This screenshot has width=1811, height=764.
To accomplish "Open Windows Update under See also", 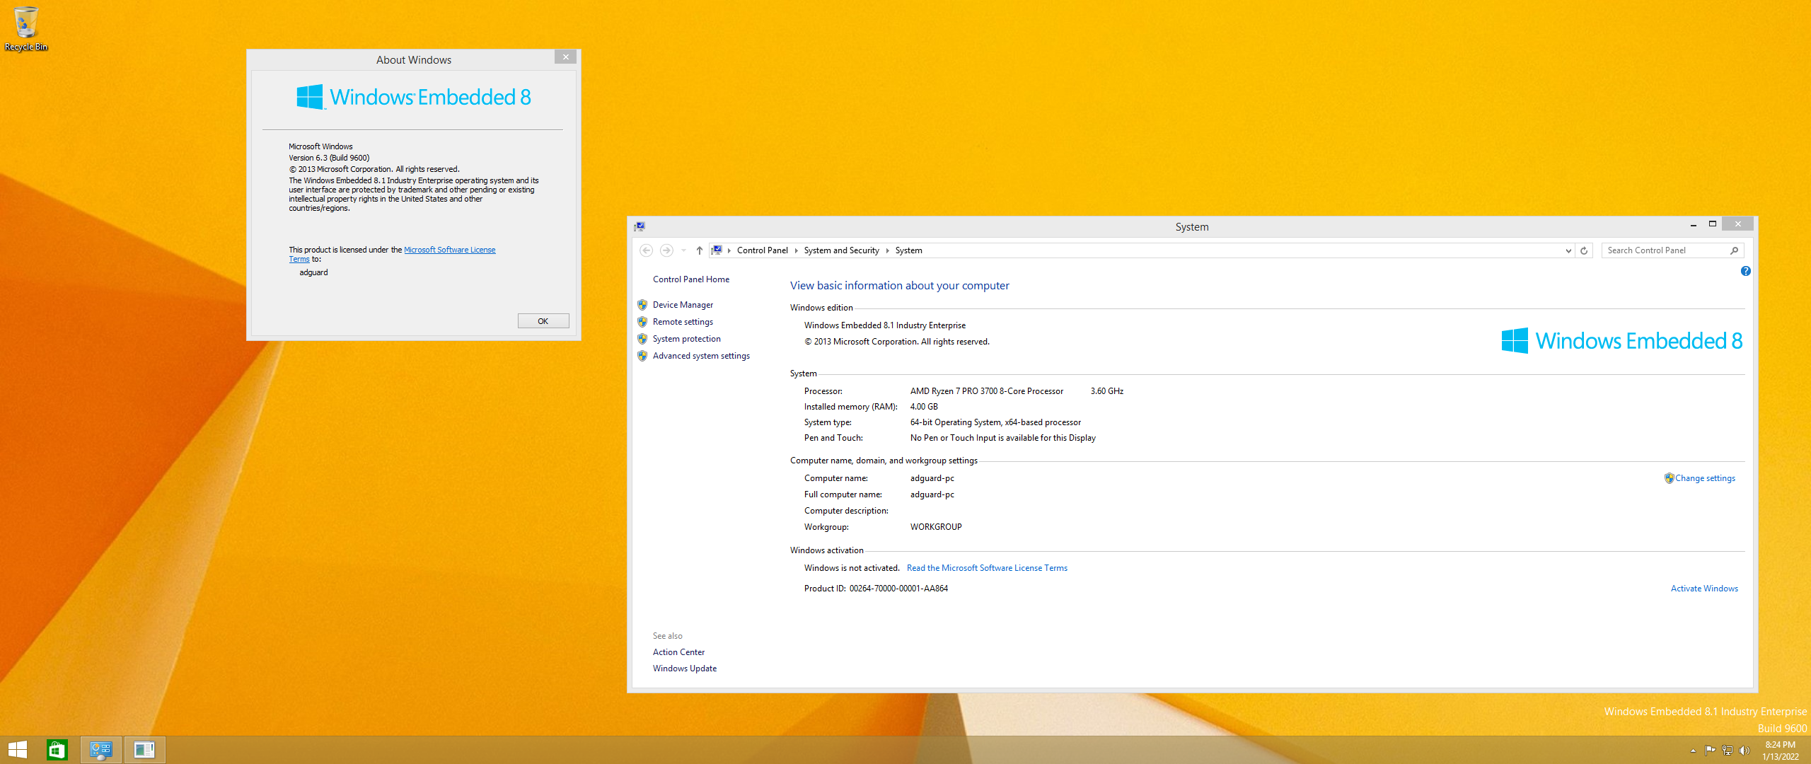I will pyautogui.click(x=684, y=668).
